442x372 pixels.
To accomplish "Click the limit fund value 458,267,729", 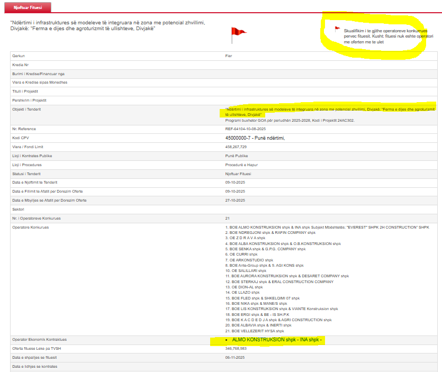I will (236, 147).
